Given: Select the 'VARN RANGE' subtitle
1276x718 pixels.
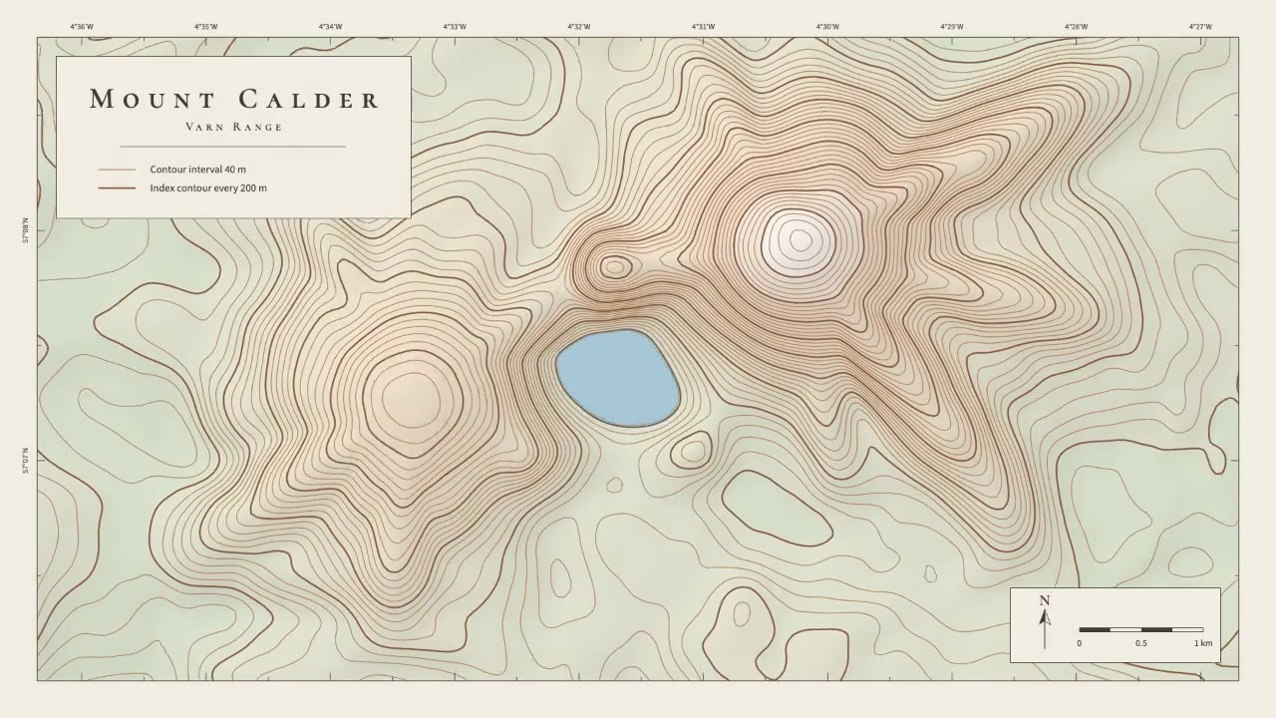Looking at the screenshot, I should (x=234, y=127).
